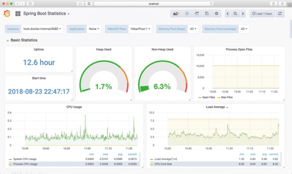The width and height of the screenshot is (292, 174).
Task: Sort CPU Usage legend by current
Action: [x=132, y=154]
